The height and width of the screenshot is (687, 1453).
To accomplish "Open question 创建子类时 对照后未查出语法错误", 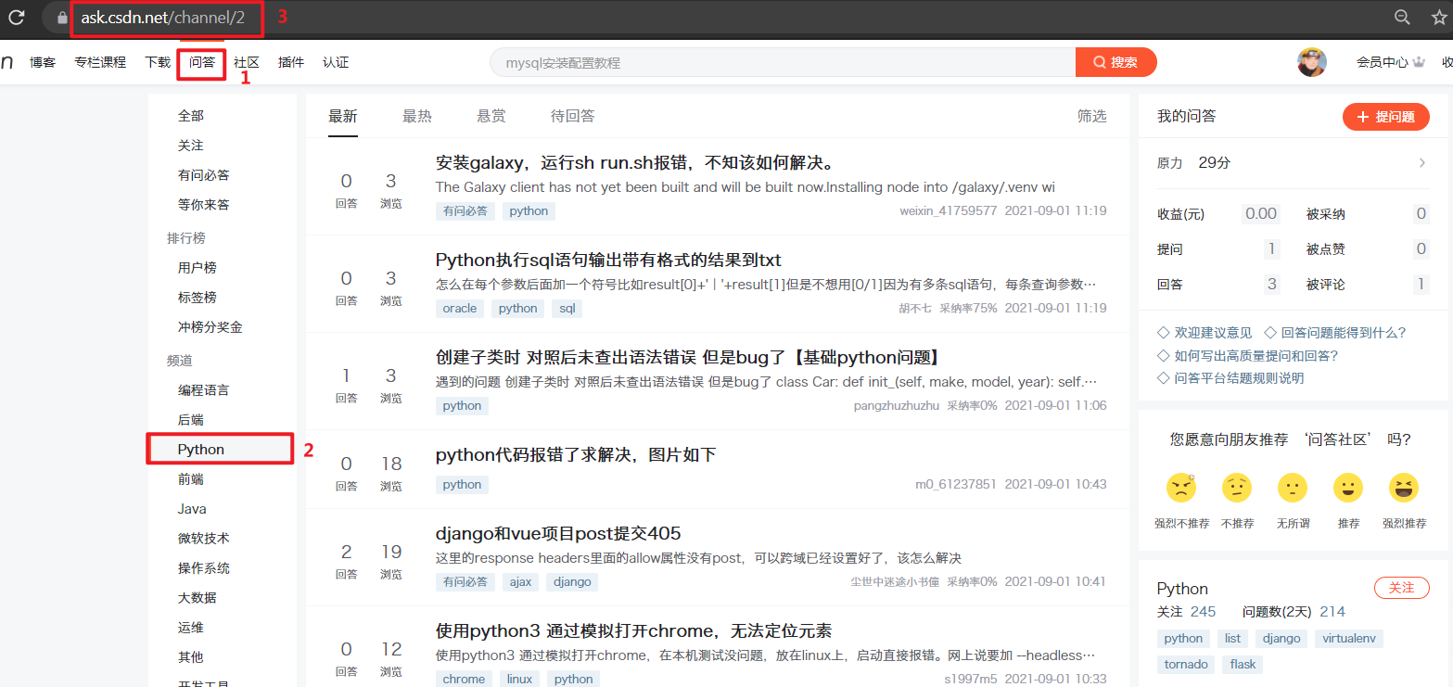I will pos(689,358).
